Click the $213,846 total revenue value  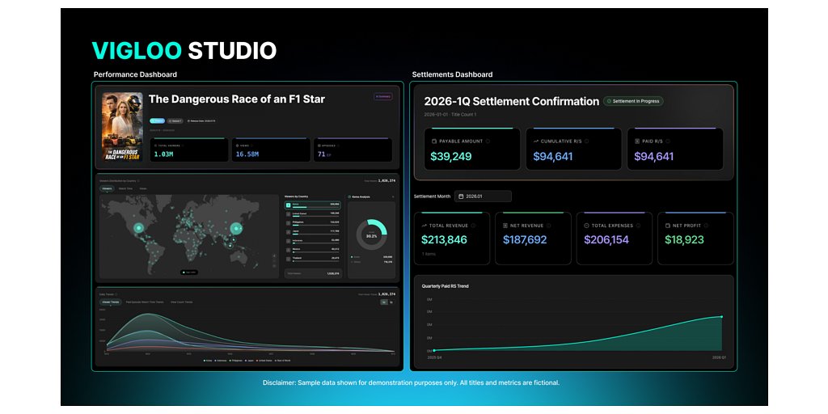pyautogui.click(x=444, y=239)
